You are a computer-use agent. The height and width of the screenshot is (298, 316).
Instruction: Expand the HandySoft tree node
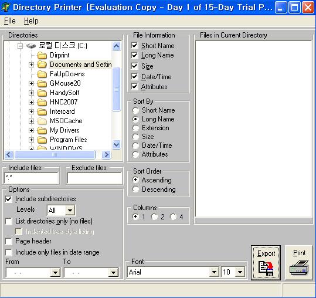[x=31, y=93]
